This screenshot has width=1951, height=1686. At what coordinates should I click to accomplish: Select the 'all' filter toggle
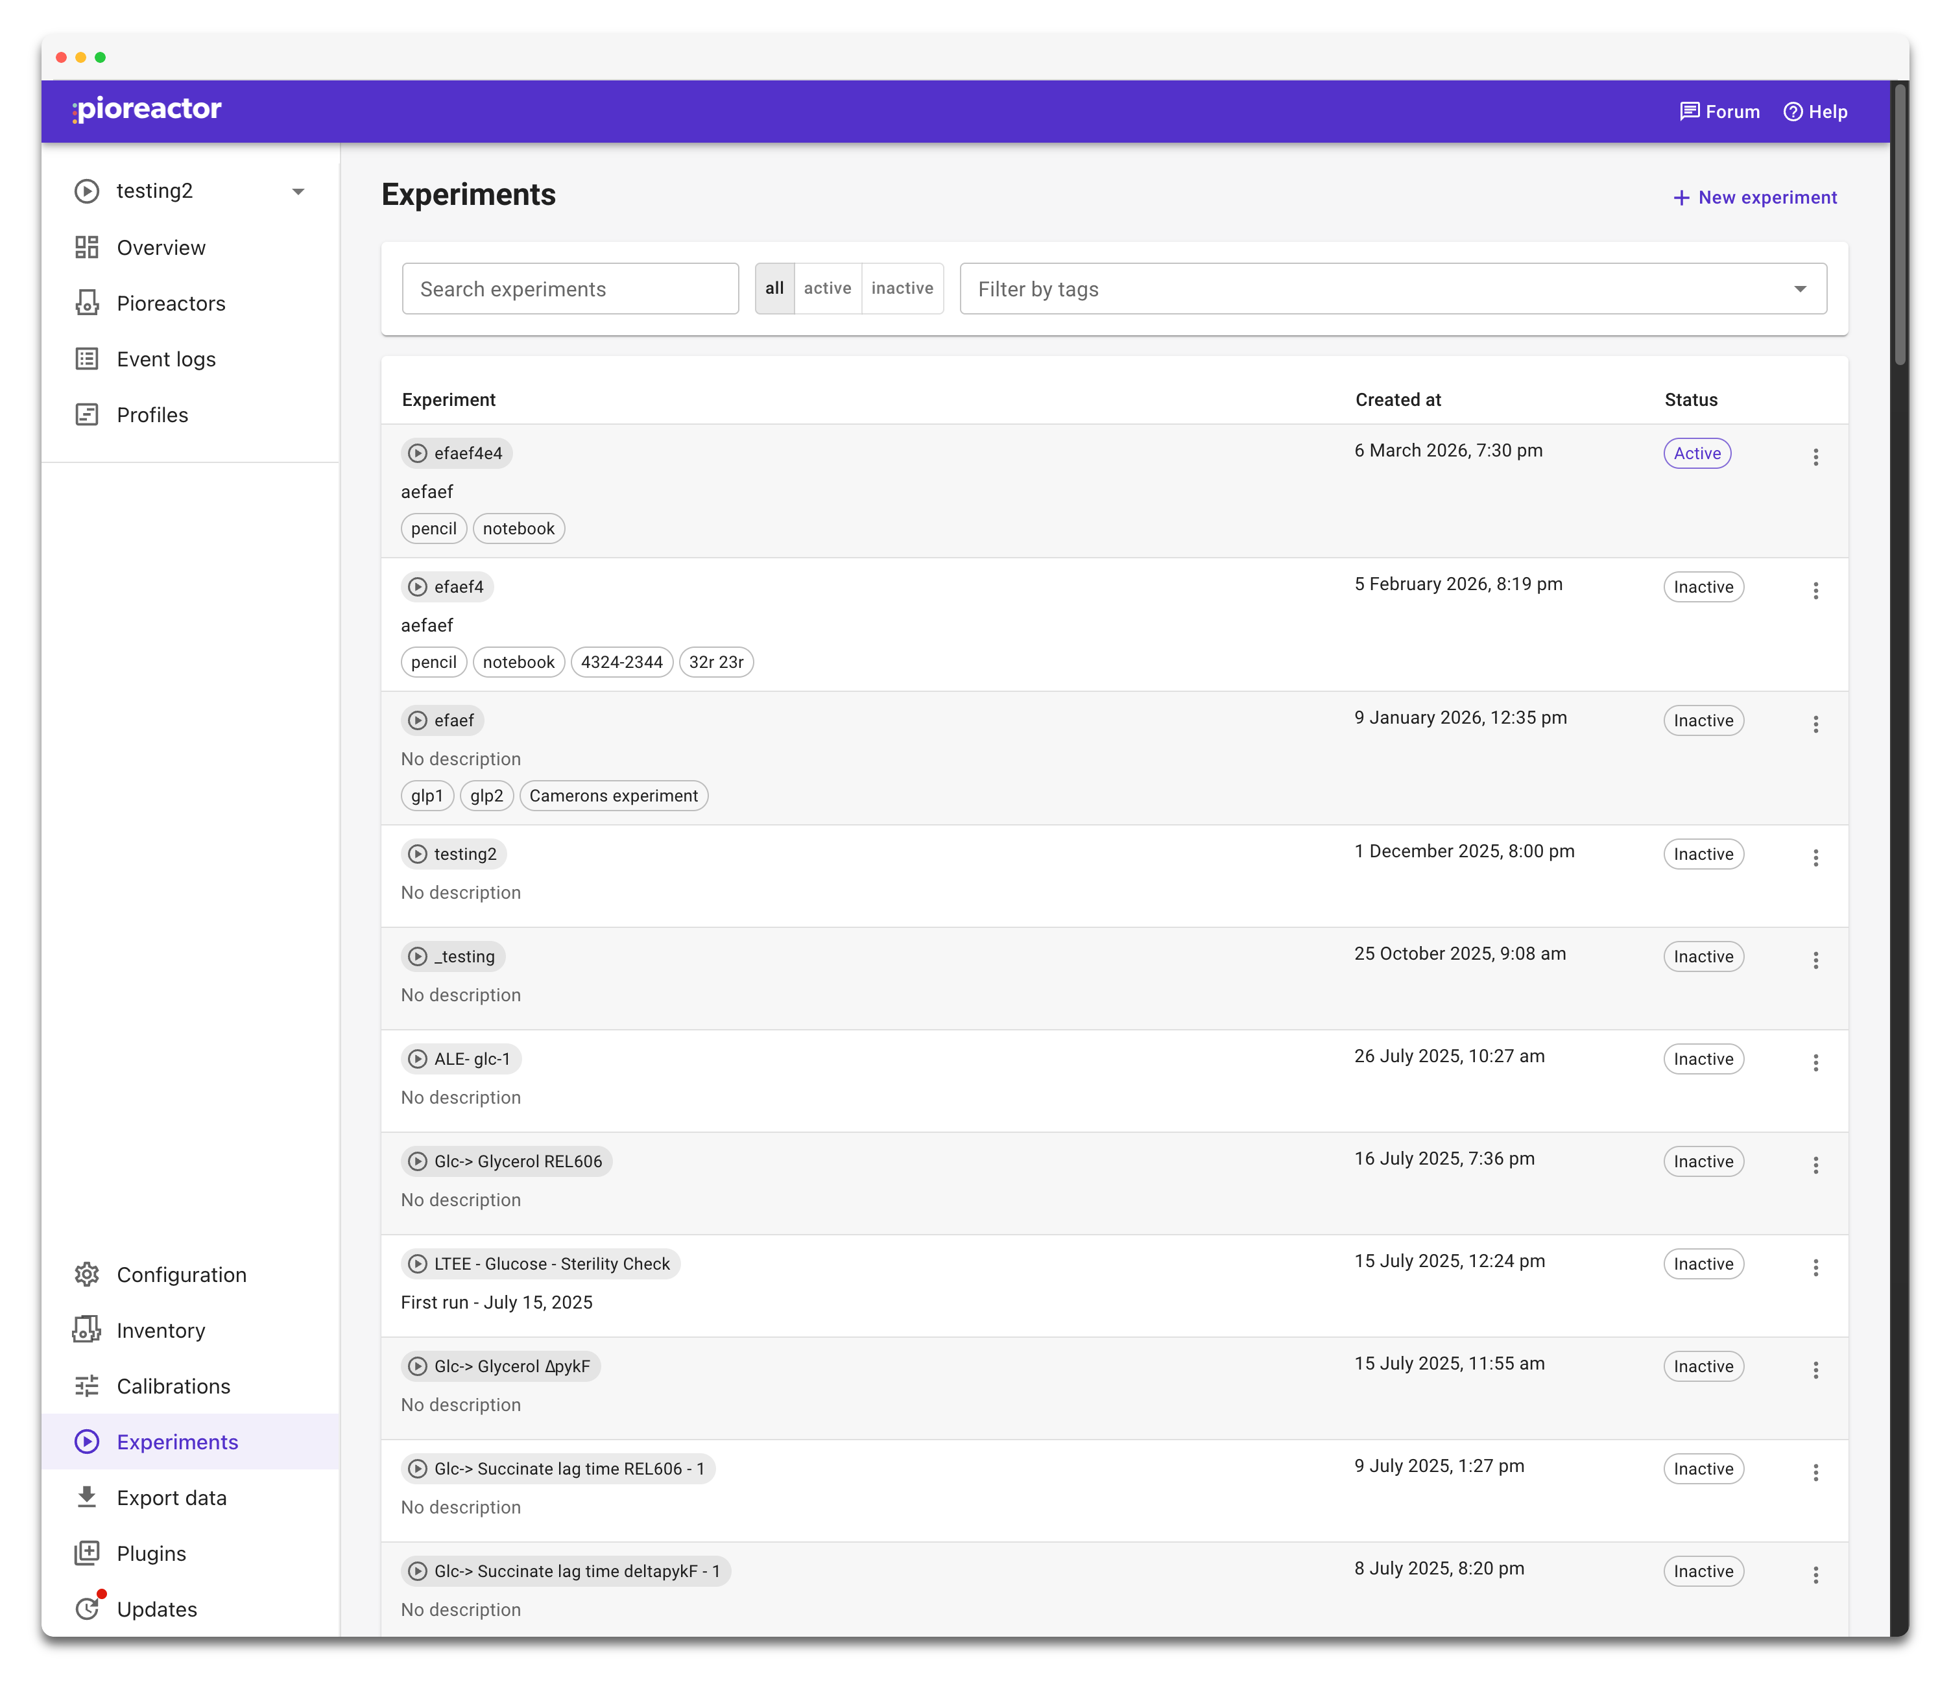click(774, 288)
